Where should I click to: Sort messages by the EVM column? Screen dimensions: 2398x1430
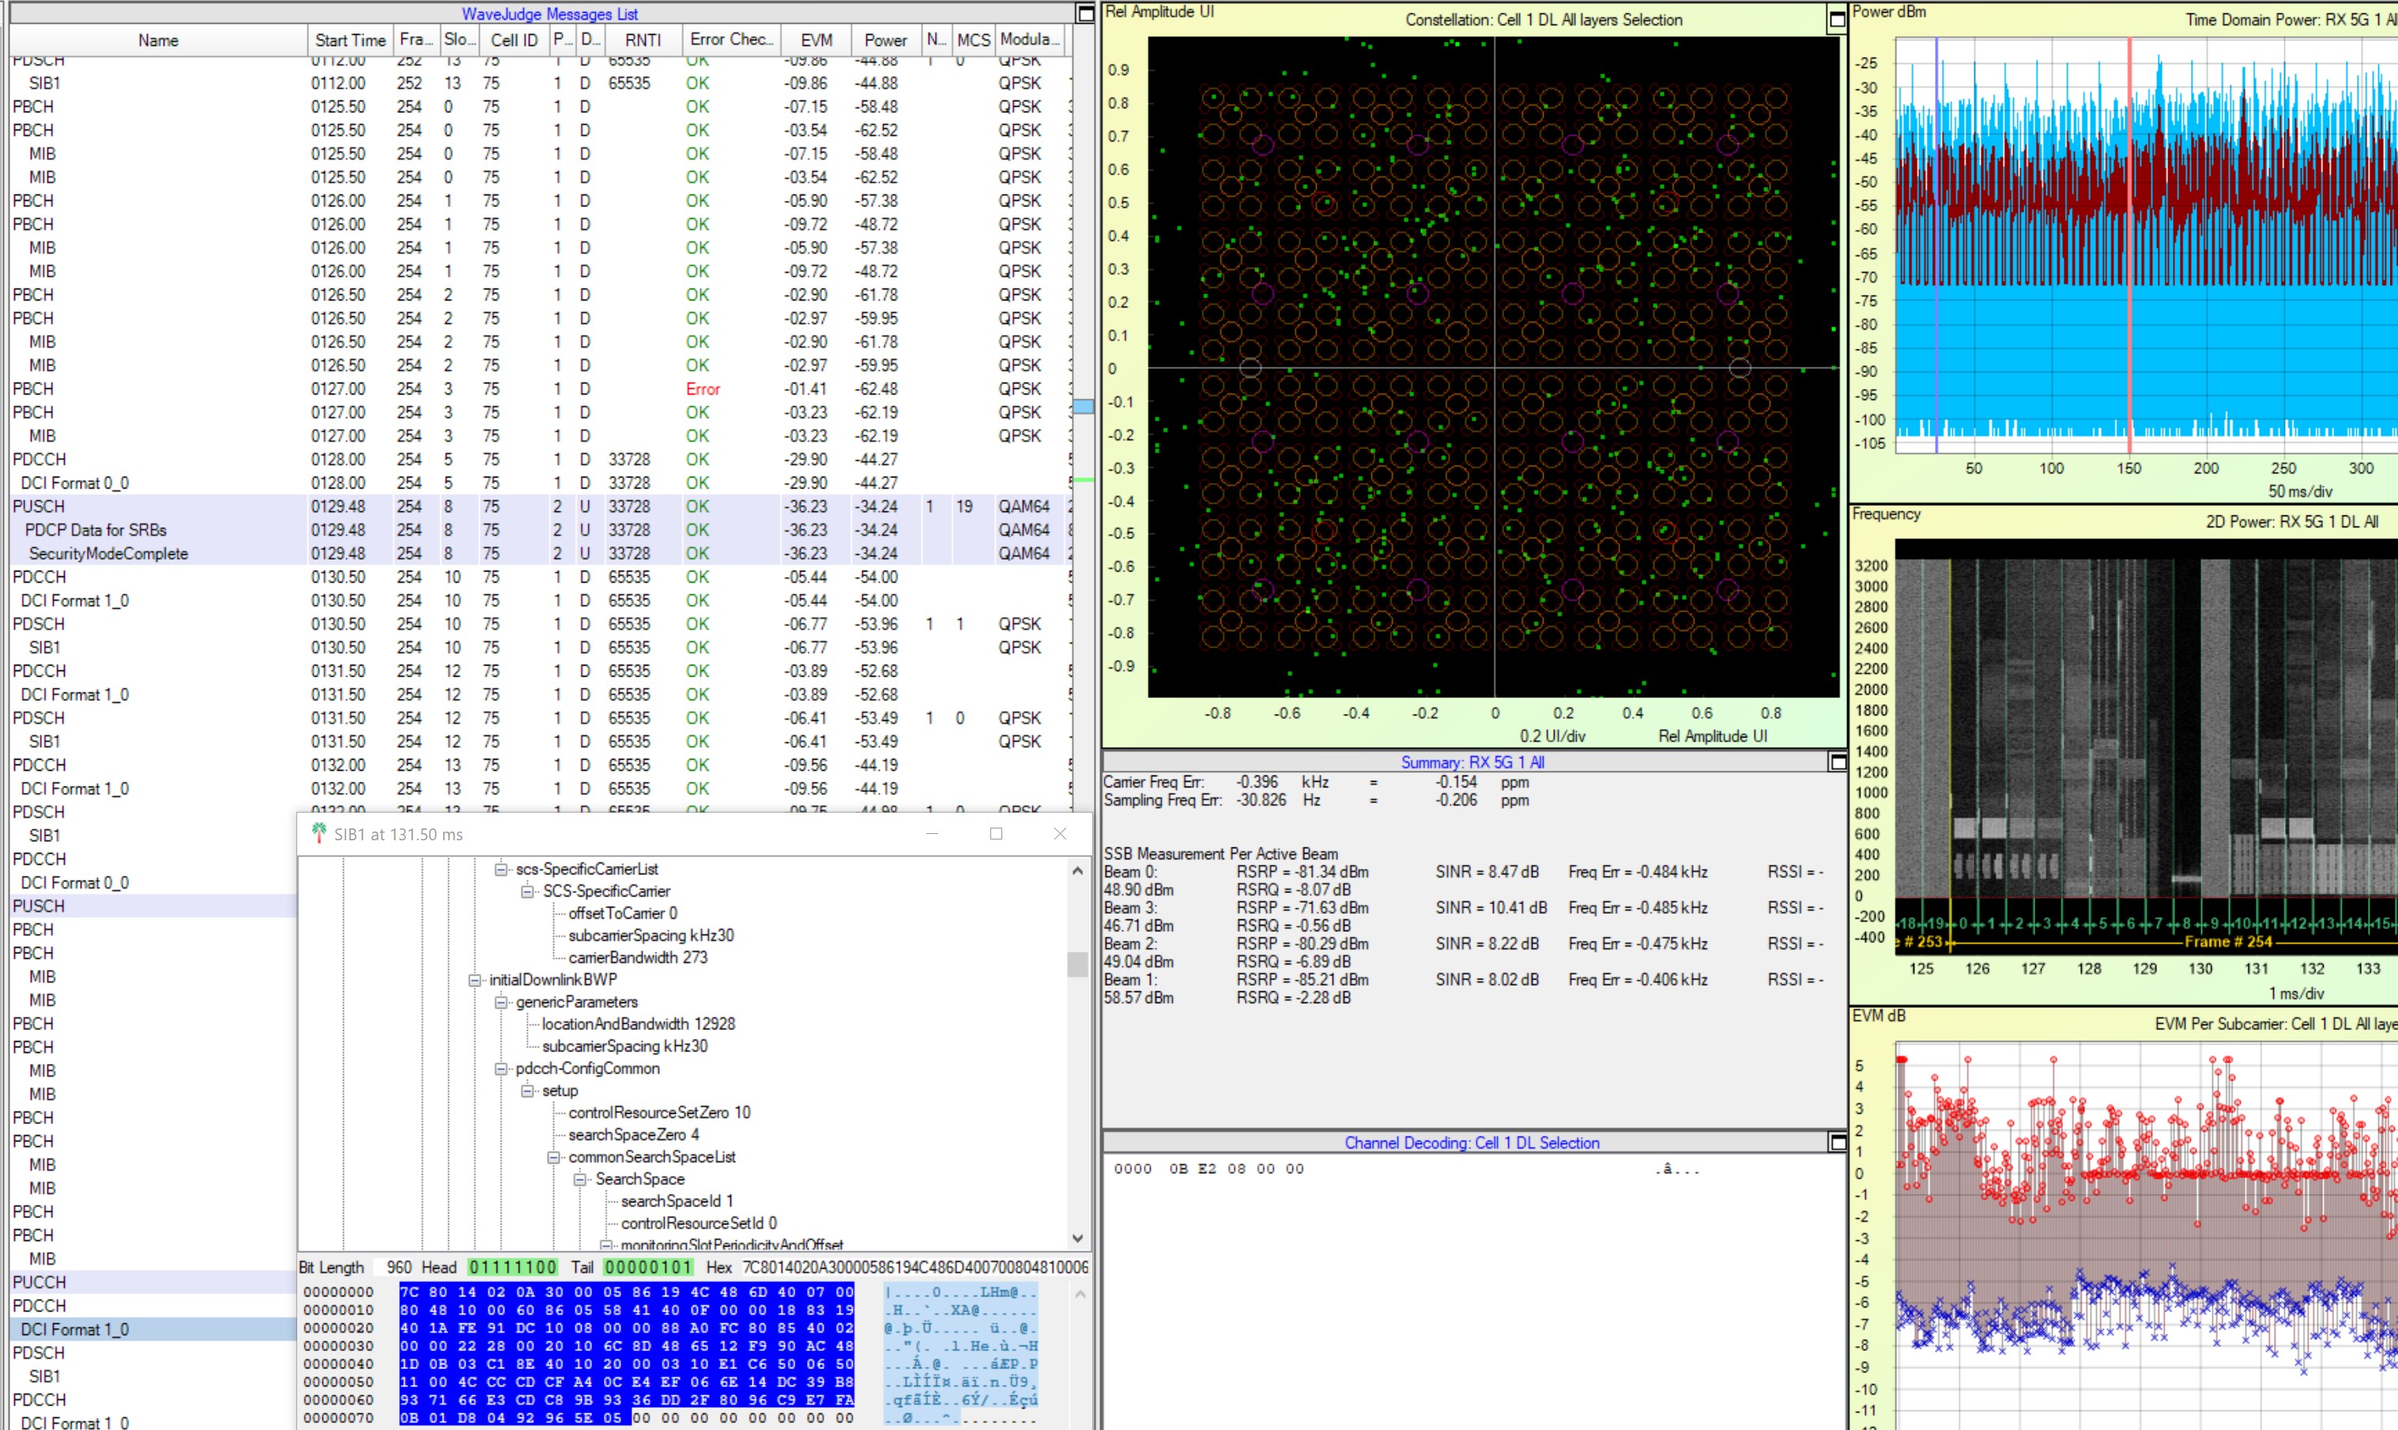[x=816, y=40]
